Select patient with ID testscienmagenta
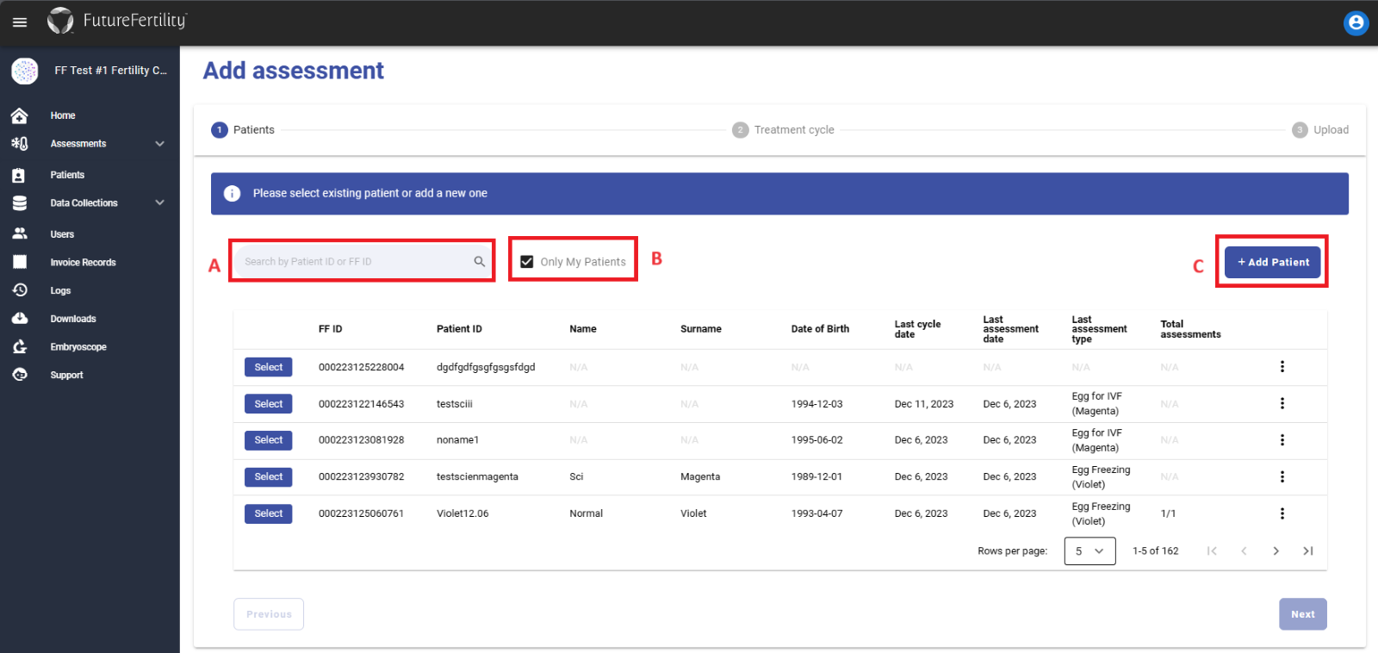1378x653 pixels. 268,477
